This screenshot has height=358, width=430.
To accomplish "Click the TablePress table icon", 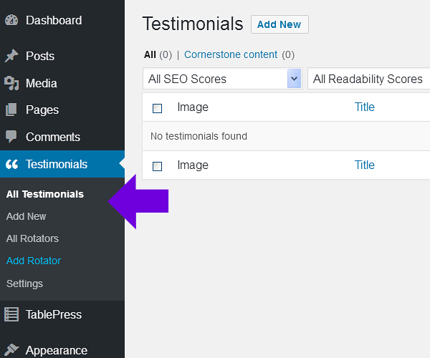I will (11, 314).
